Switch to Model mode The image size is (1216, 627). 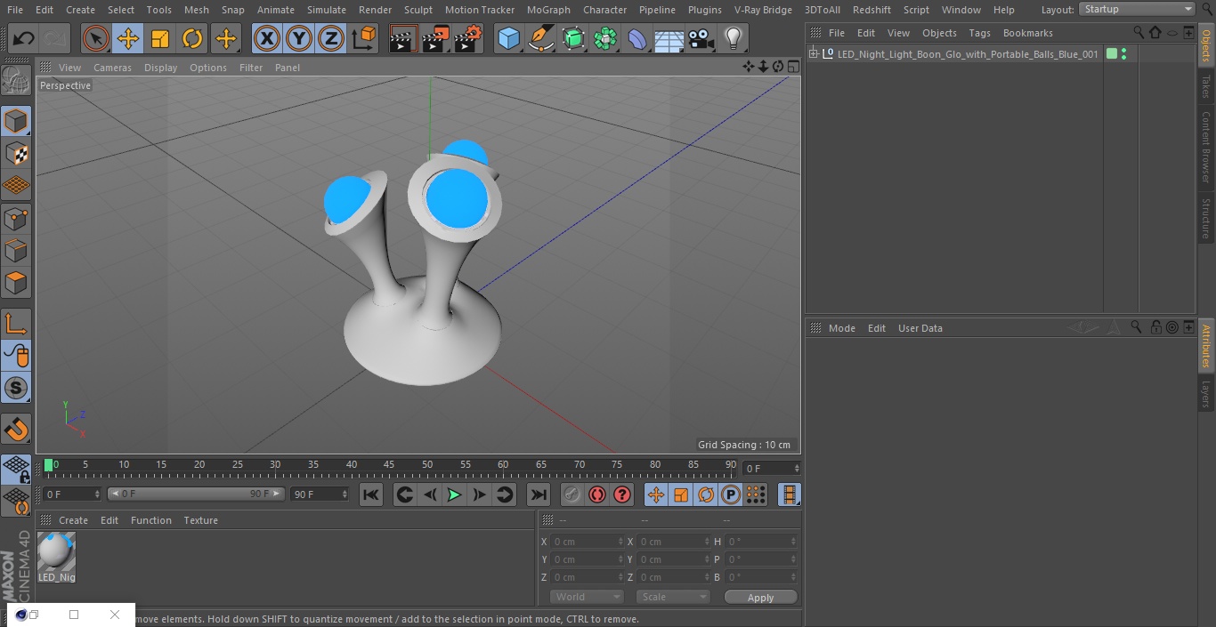tap(16, 121)
